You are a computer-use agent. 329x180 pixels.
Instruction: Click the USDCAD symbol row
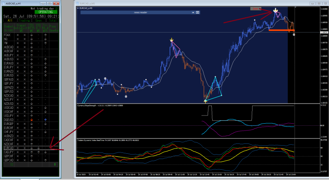tap(9, 107)
